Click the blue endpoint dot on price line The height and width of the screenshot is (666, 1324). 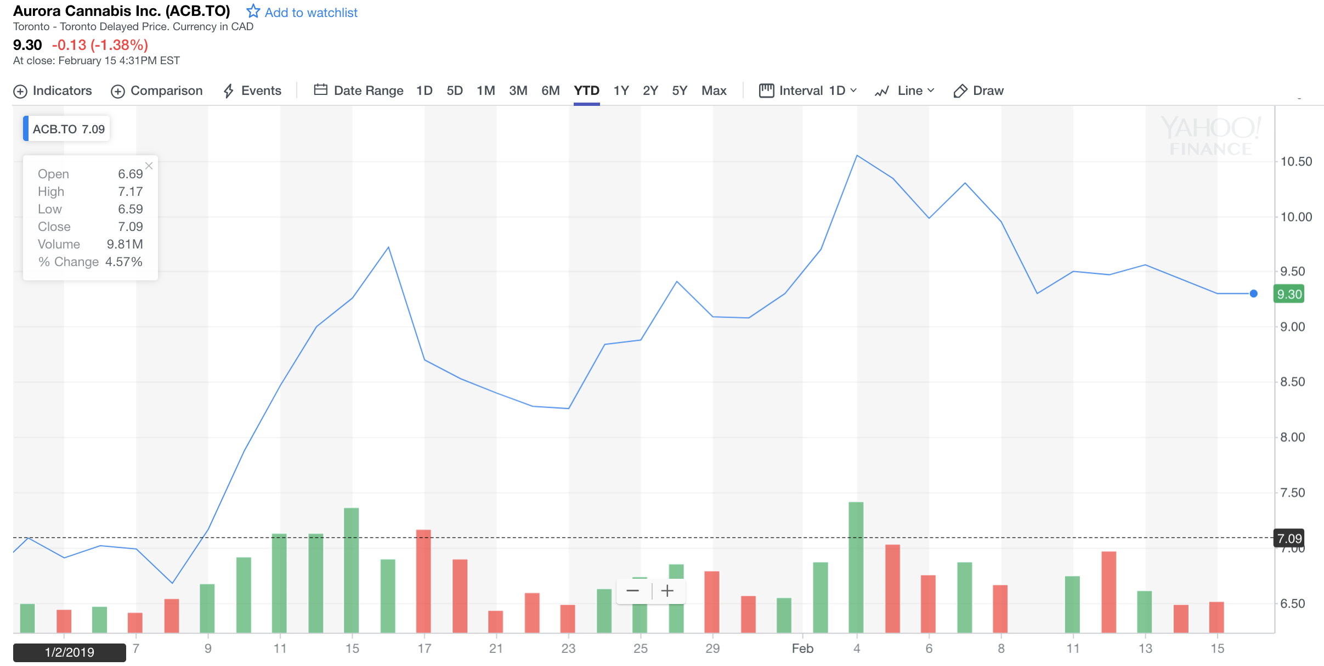pos(1253,294)
